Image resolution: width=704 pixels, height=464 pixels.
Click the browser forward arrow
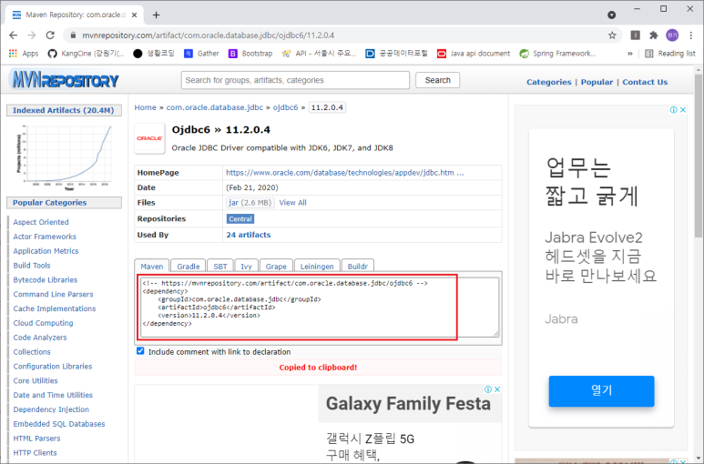(x=32, y=35)
